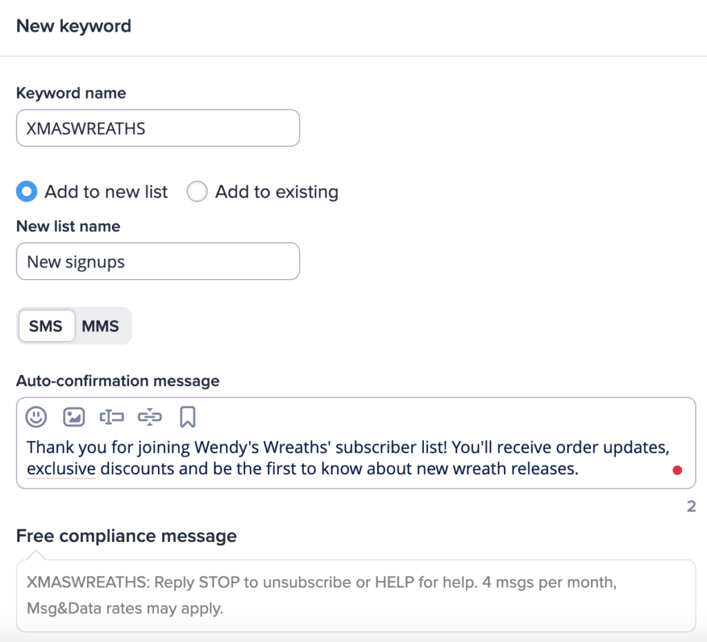Click the segment count indicator below message box
707x642 pixels.
coord(691,505)
